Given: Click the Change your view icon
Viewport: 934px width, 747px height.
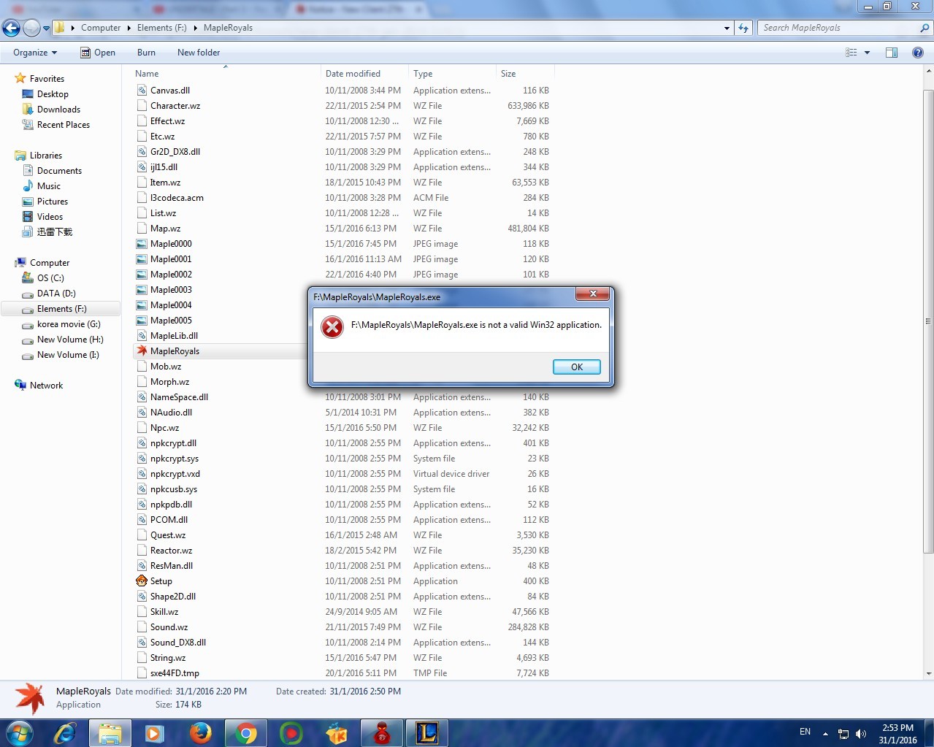Looking at the screenshot, I should 851,53.
